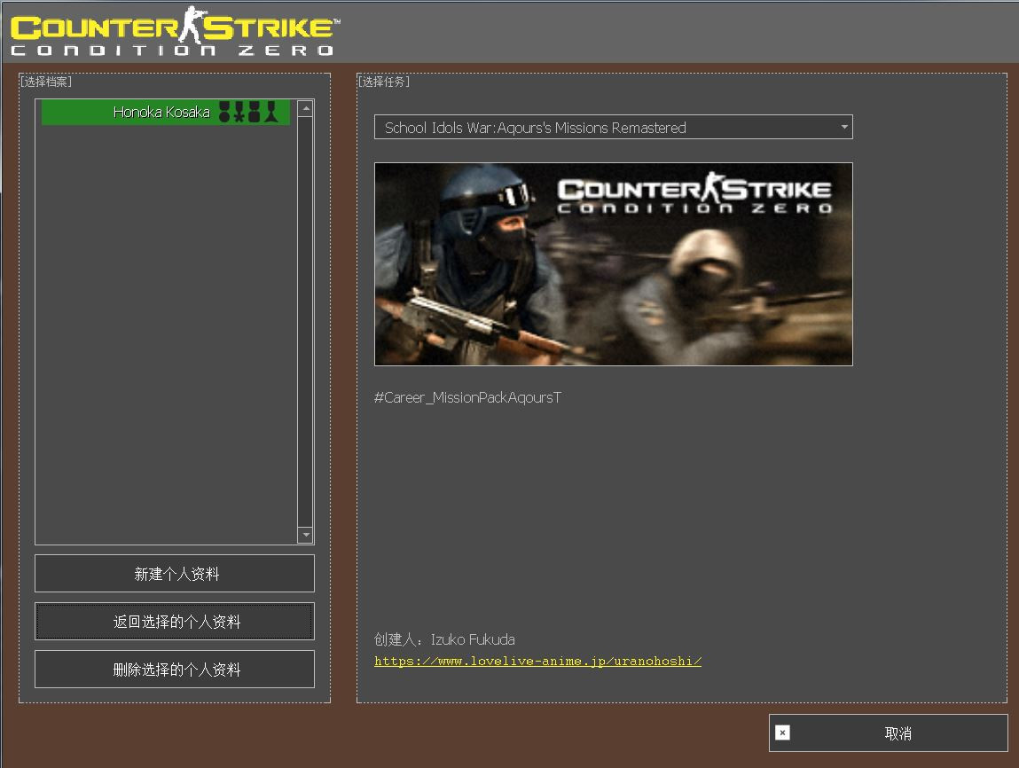Click the #Career_MissionPackAqoursT description text
1019x768 pixels.
pos(467,397)
